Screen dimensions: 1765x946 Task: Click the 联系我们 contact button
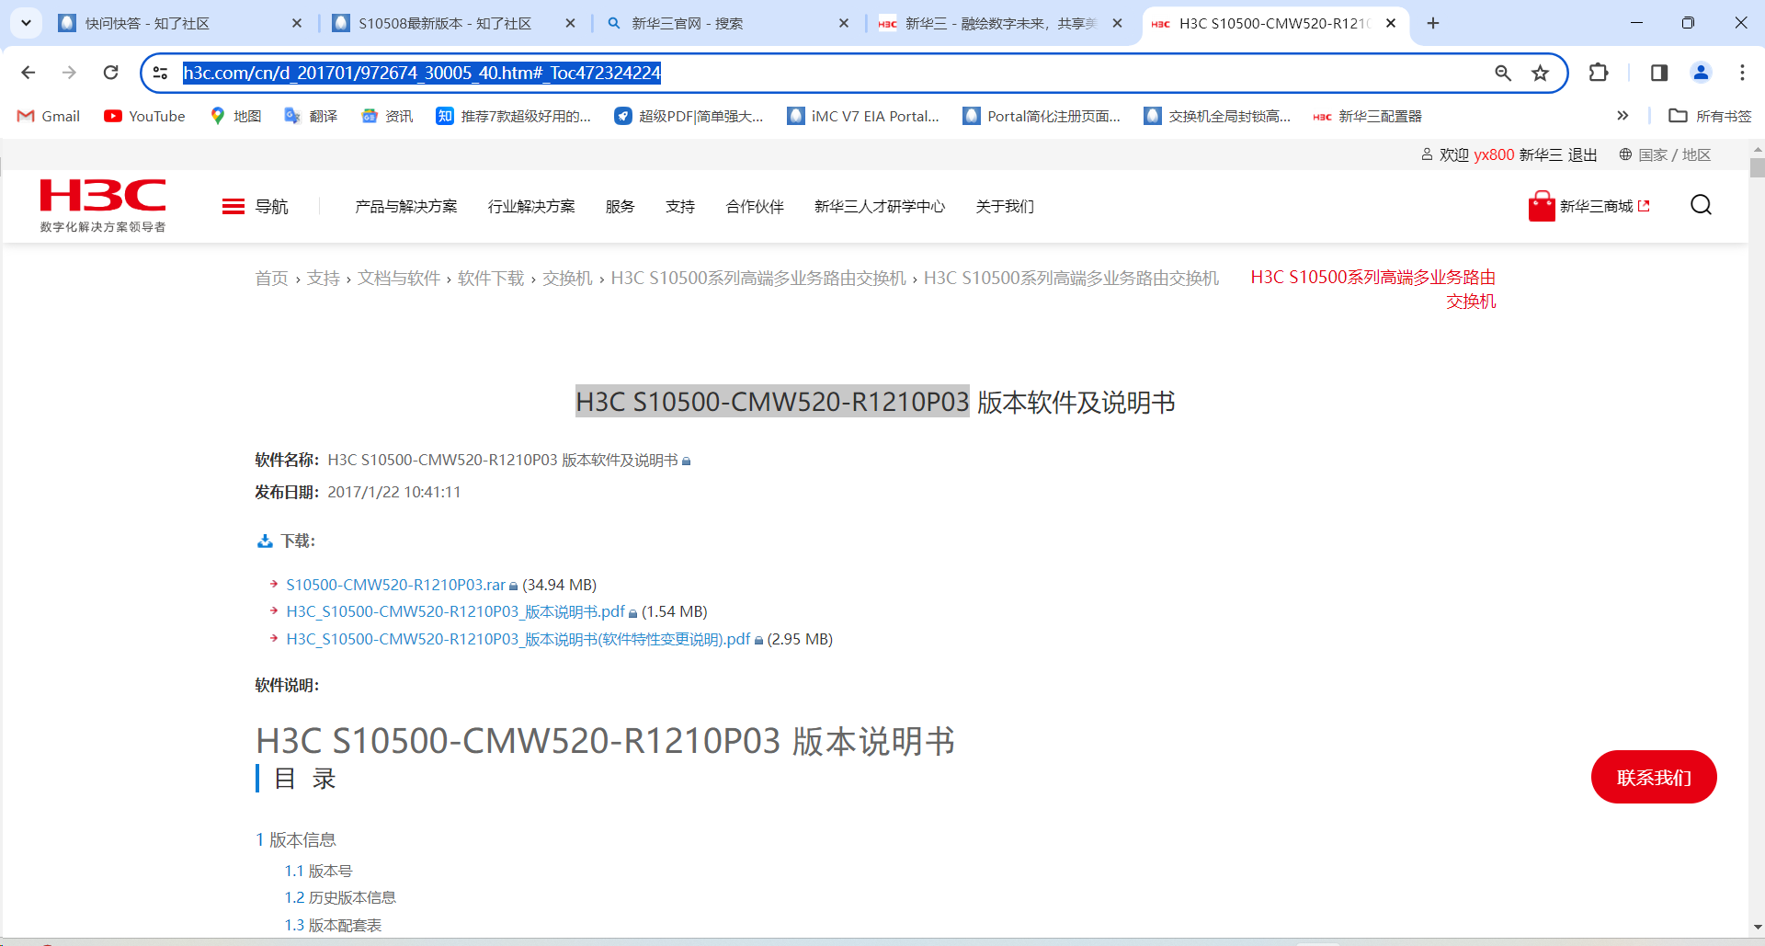pos(1654,777)
